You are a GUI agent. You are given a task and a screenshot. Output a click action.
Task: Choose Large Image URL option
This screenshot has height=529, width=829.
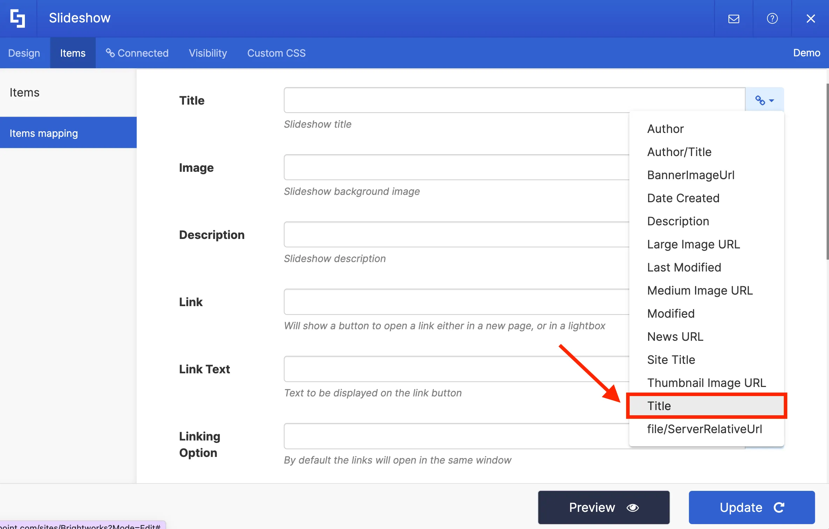pos(706,244)
